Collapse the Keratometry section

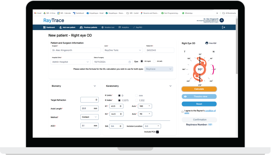(x=171, y=86)
